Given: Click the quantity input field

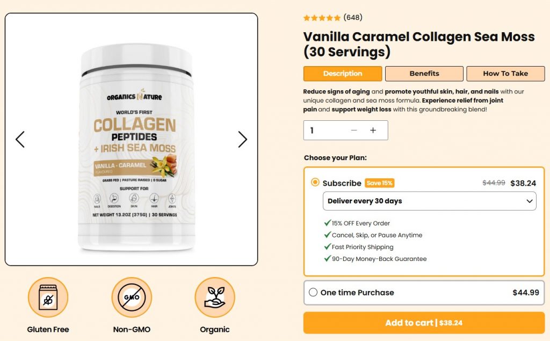Looking at the screenshot, I should (x=345, y=130).
